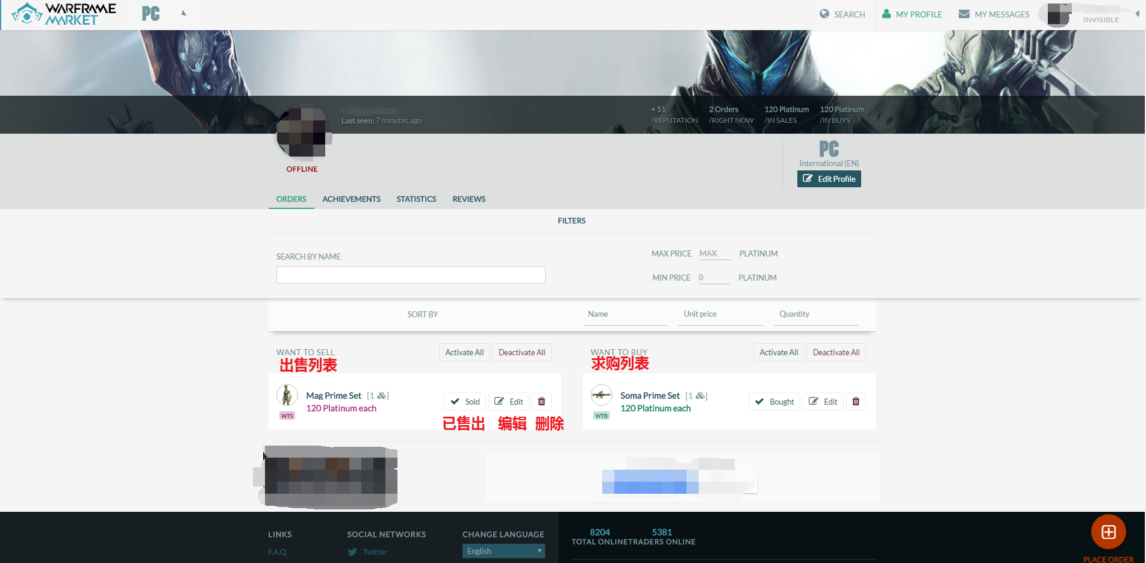The height and width of the screenshot is (563, 1146).
Task: Click the Max Price input field
Action: (714, 254)
